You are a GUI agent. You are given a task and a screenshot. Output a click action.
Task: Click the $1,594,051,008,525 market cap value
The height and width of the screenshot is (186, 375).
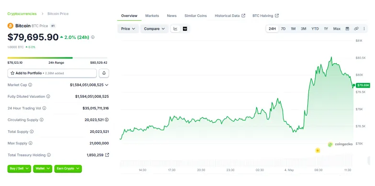[x=87, y=85]
